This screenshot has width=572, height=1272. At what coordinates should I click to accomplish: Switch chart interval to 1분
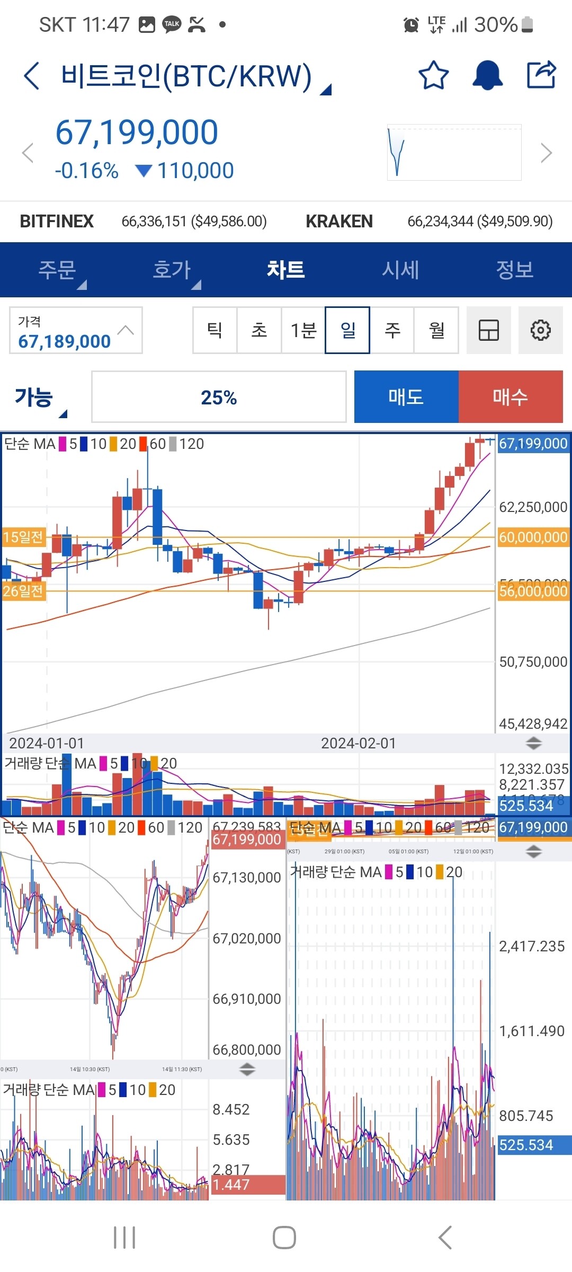(303, 330)
